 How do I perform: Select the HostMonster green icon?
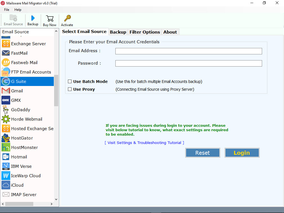pos(6,147)
